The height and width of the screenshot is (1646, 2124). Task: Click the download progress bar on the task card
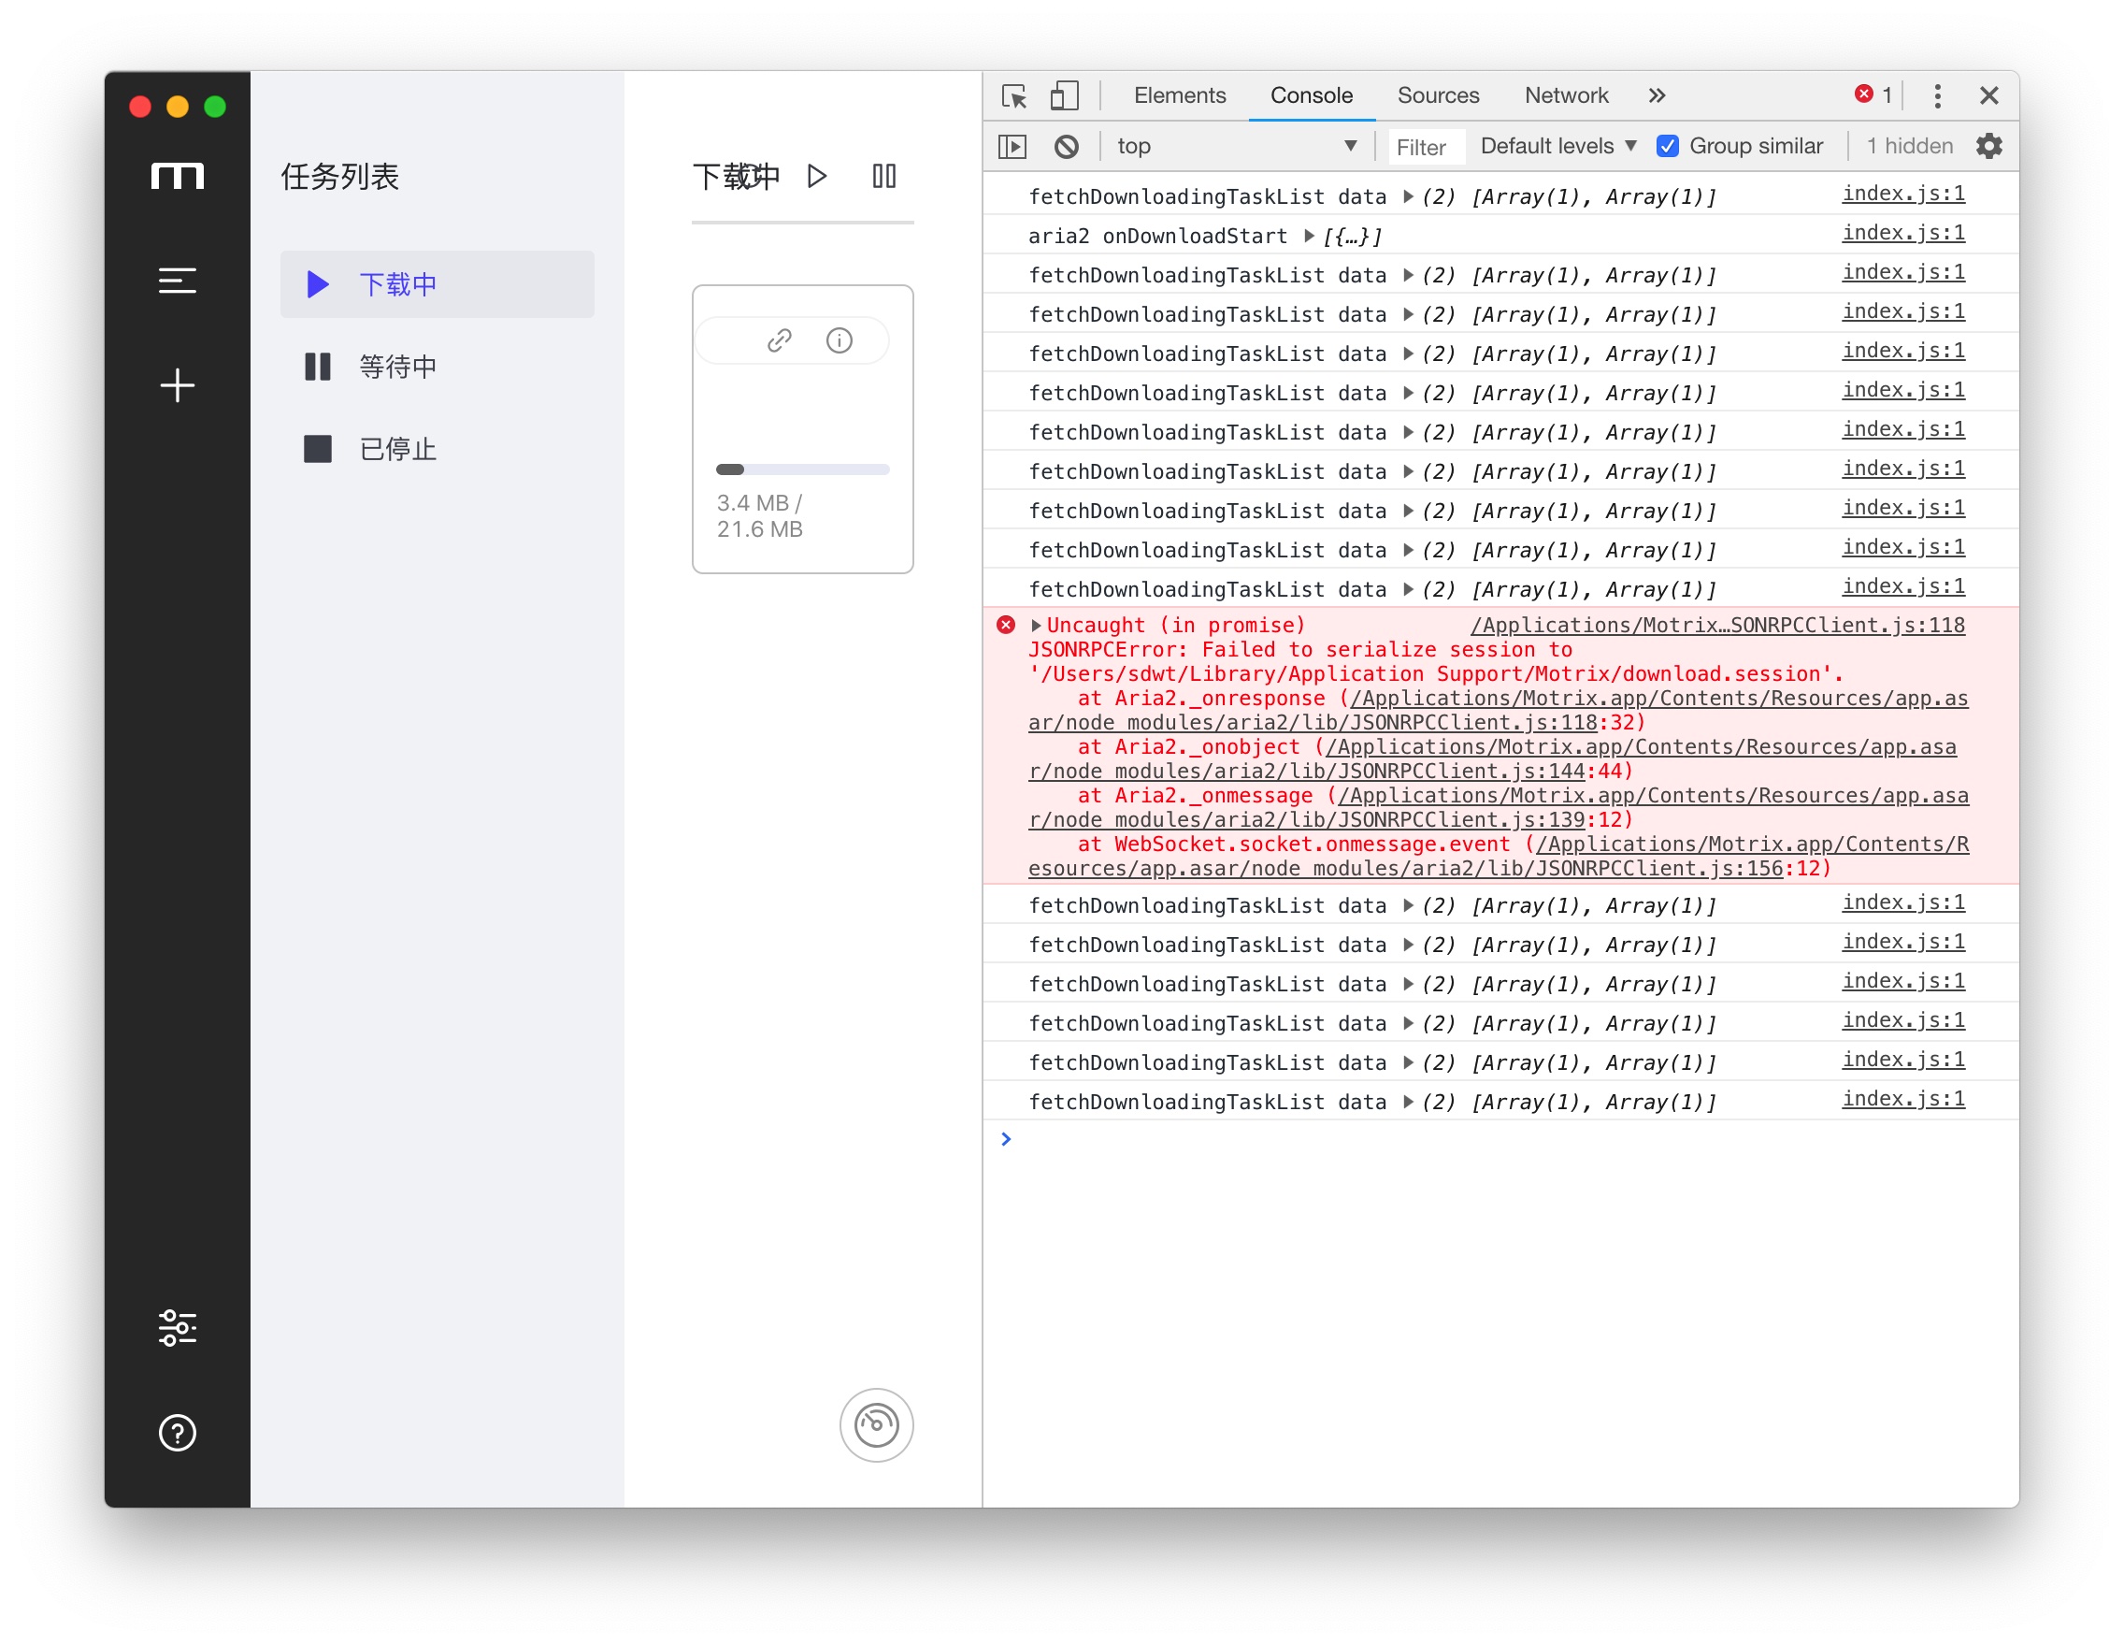point(802,469)
